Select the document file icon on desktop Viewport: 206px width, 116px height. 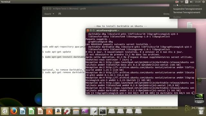(x=190, y=25)
